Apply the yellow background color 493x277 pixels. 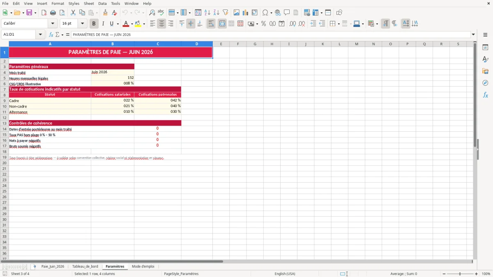click(138, 24)
